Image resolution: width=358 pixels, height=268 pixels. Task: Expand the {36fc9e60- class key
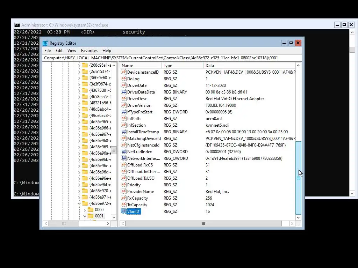(79, 78)
